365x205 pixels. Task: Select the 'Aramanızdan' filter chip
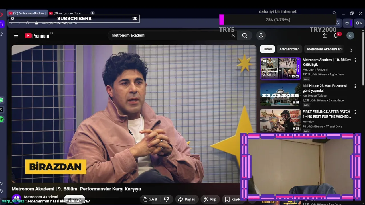coord(289,49)
